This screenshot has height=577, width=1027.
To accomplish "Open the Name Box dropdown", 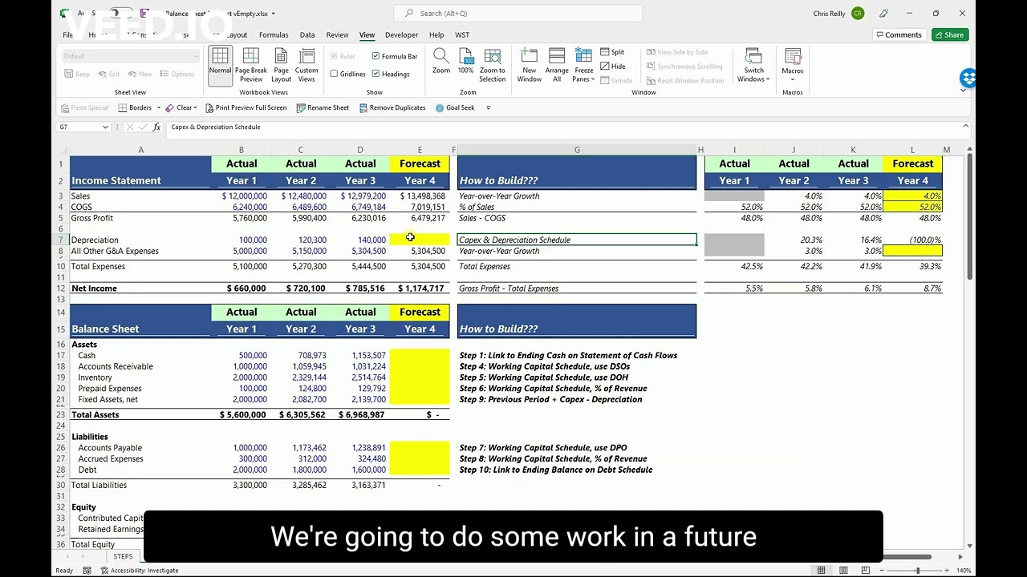I will [x=105, y=127].
